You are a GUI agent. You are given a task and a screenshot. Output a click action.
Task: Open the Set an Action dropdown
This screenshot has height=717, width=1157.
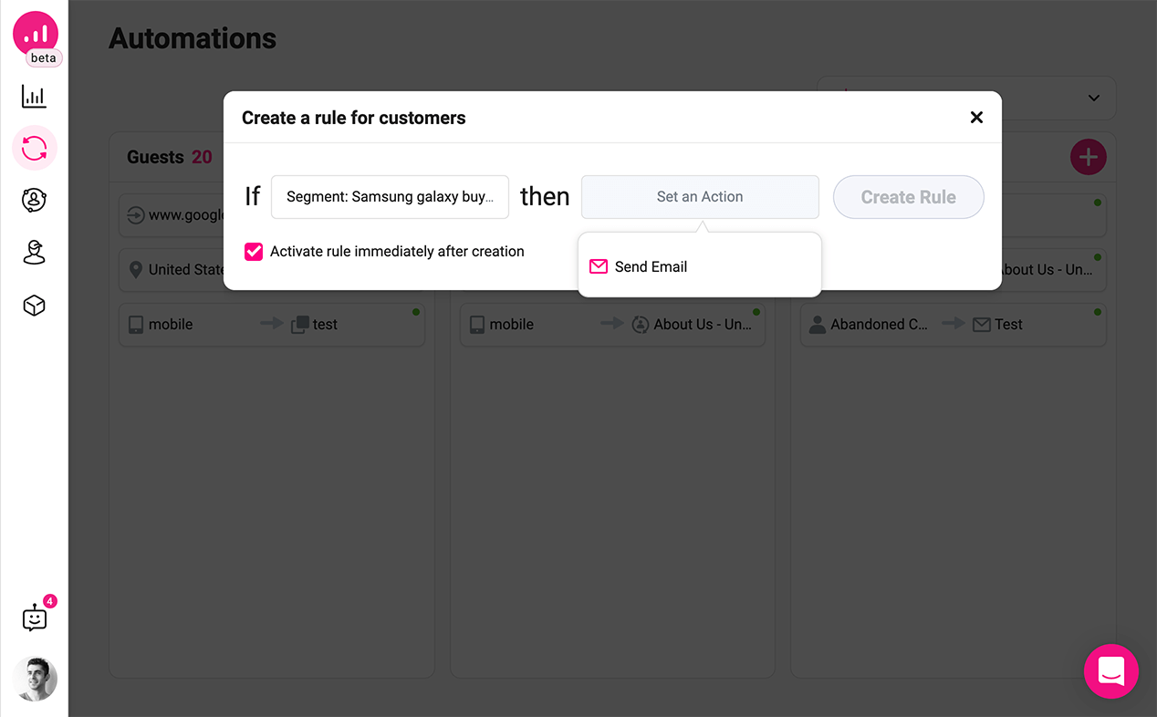(700, 197)
